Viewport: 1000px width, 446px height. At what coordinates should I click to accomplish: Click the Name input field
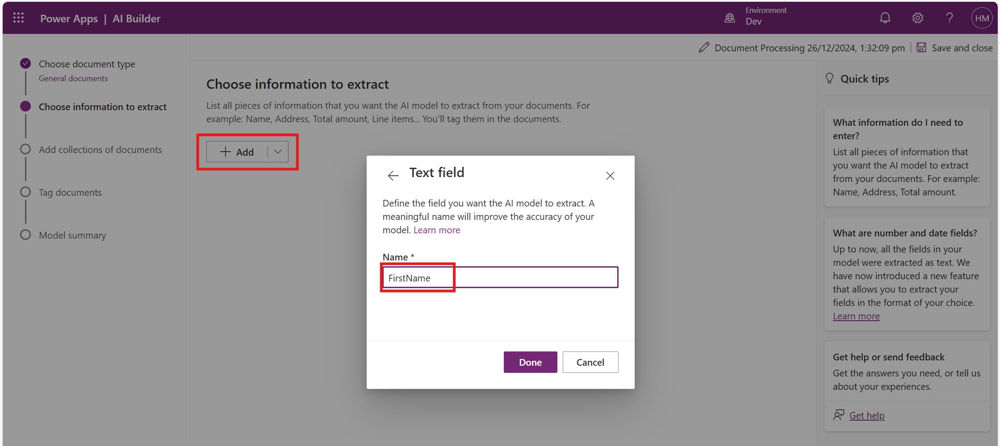500,278
